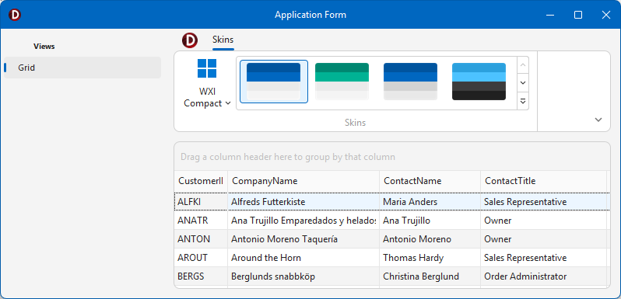621x299 pixels.
Task: Select the dark sky-blue skin palette thumbnail
Action: (479, 82)
